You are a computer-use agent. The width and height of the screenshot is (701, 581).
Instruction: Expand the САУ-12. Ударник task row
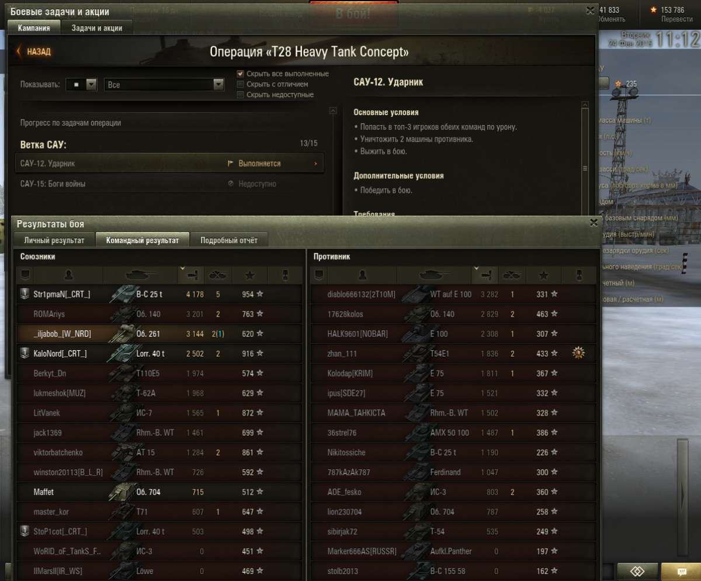(x=169, y=164)
